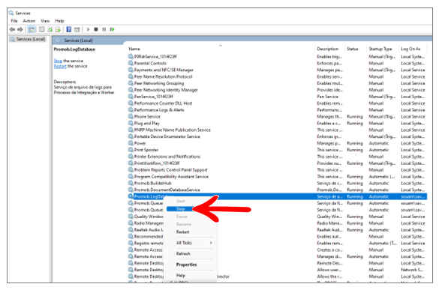Image resolution: width=439 pixels, height=293 pixels.
Task: Click gear icon beside Print Spooler
Action: [x=131, y=150]
